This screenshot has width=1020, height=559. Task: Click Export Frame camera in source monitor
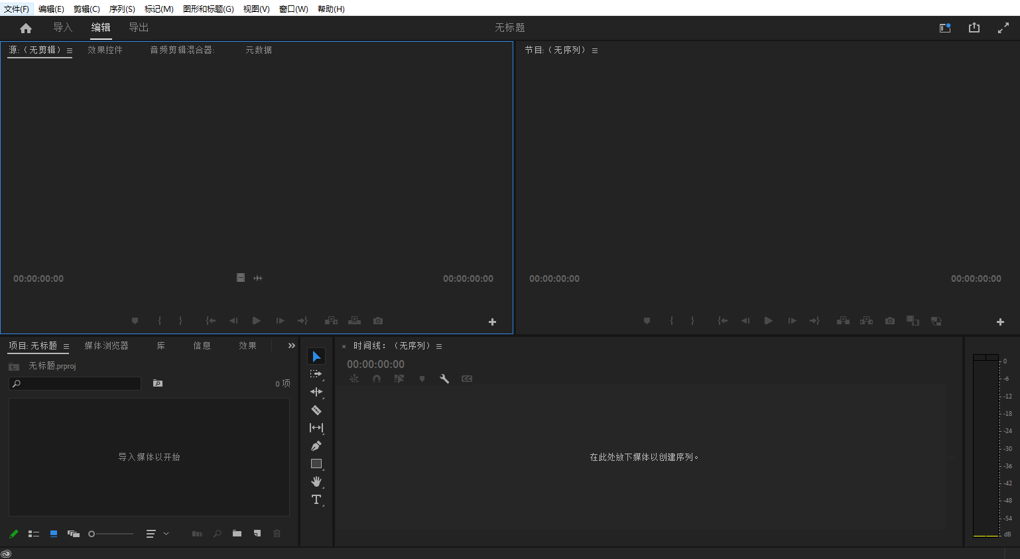pos(378,321)
